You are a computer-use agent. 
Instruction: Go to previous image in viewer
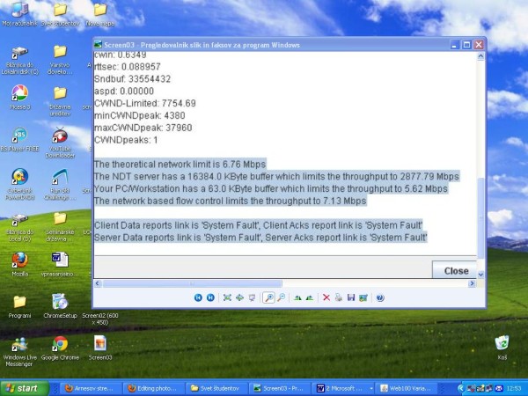(198, 297)
